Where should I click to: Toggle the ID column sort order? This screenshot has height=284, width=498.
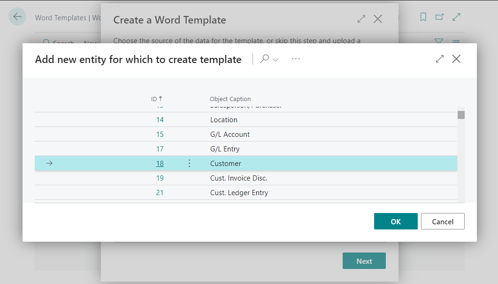tap(156, 99)
